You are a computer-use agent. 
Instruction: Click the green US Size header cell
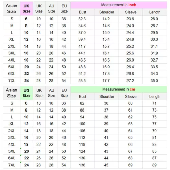[x=27, y=93]
